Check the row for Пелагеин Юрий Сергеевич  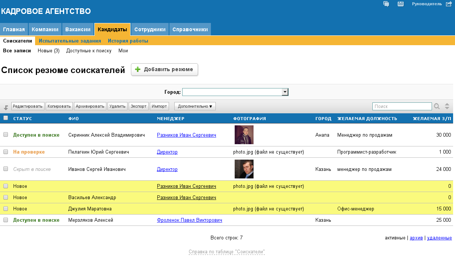coord(6,152)
